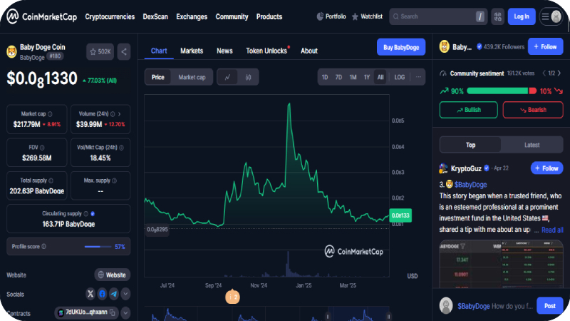The width and height of the screenshot is (570, 321).
Task: Switch to candlestick chart view icon
Action: tap(247, 77)
